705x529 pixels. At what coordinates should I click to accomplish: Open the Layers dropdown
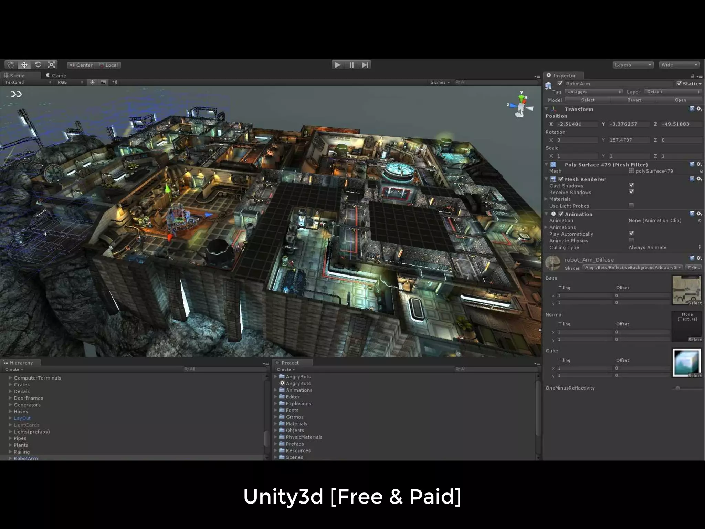coord(633,65)
